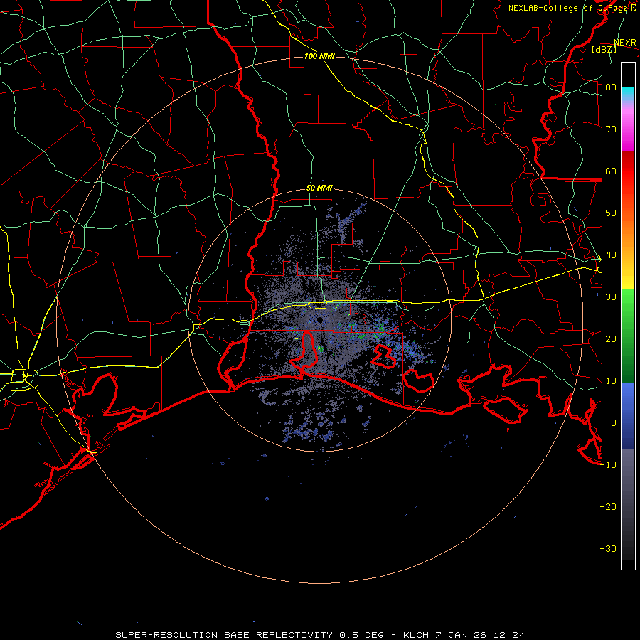640x640 pixels.
Task: Click the 100 NMI range ring label
Action: pyautogui.click(x=319, y=56)
